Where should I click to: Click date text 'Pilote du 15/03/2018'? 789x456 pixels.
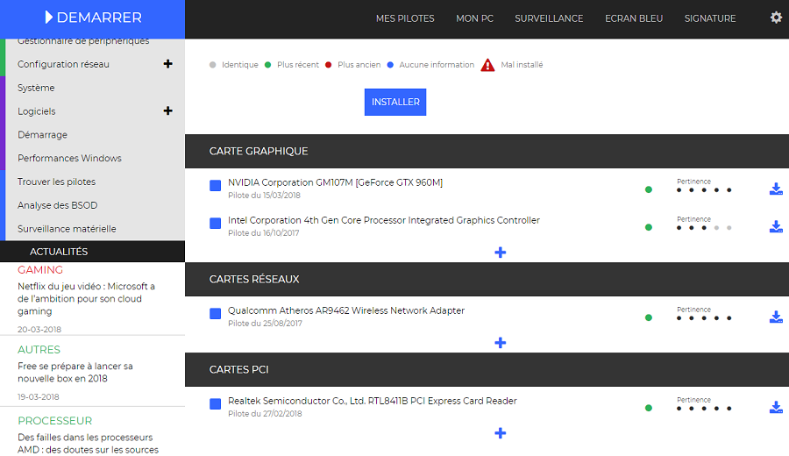264,196
